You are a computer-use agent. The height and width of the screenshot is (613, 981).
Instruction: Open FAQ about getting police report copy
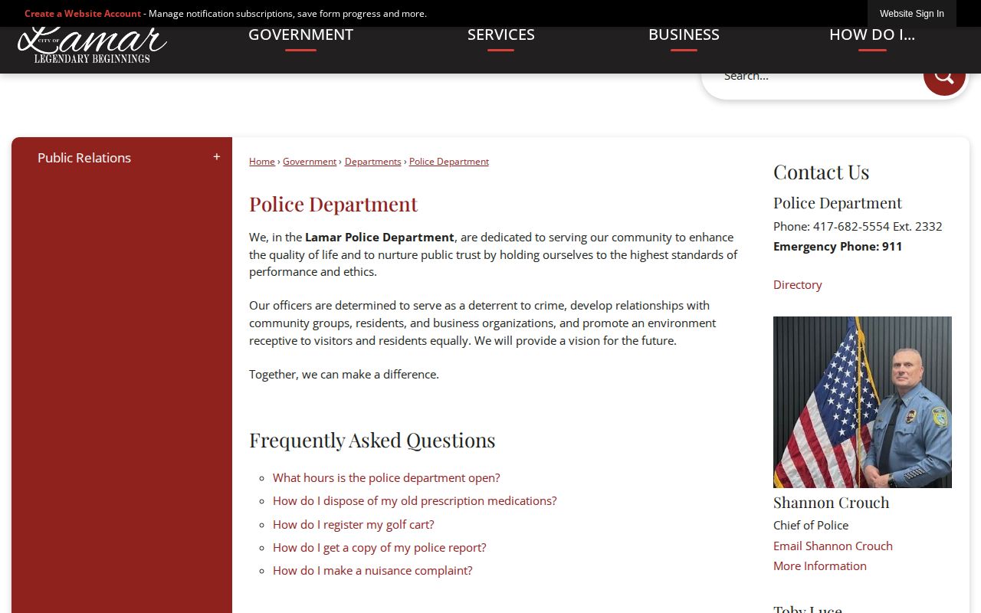pyautogui.click(x=379, y=547)
